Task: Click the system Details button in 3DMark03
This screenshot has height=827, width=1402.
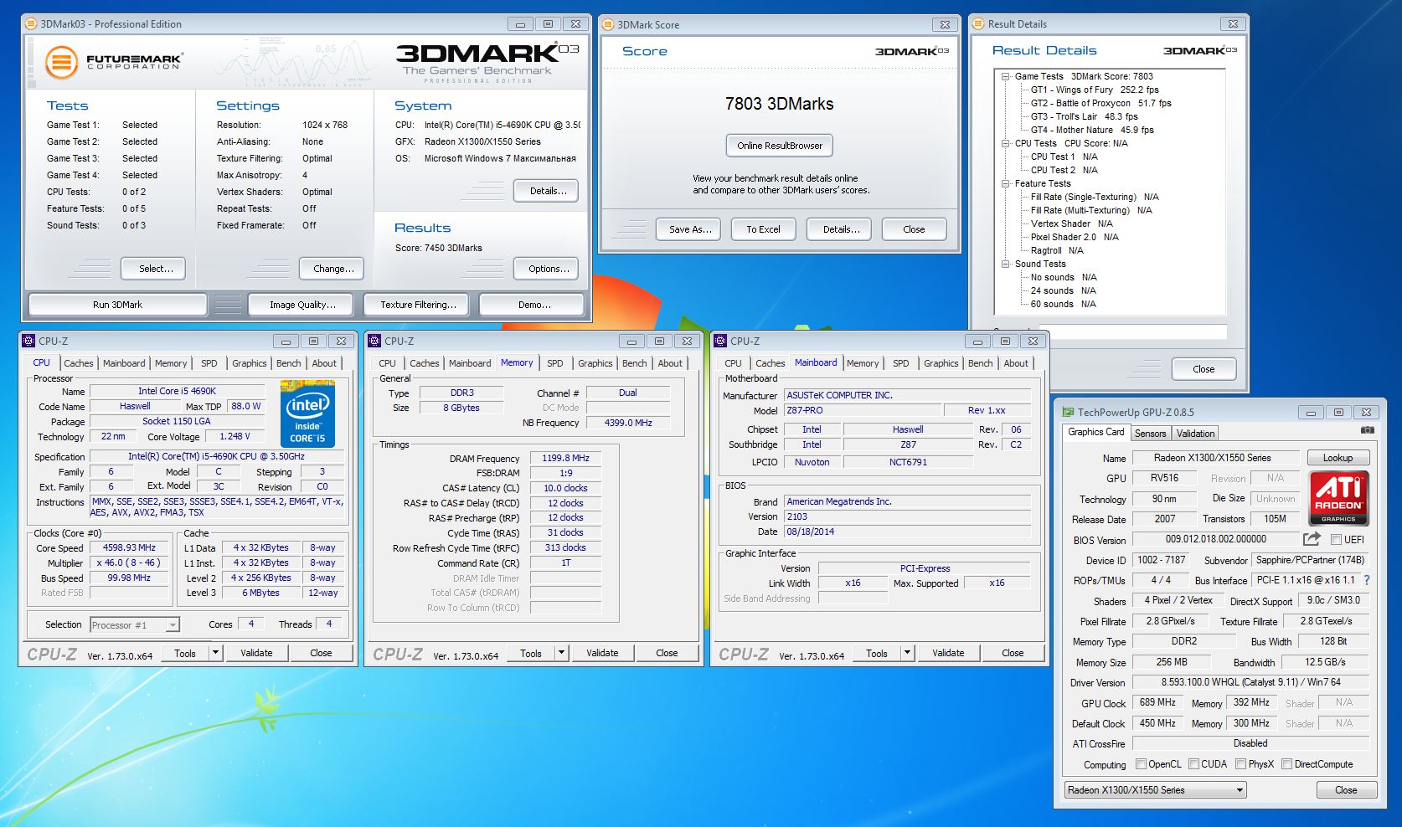Action: pyautogui.click(x=548, y=191)
